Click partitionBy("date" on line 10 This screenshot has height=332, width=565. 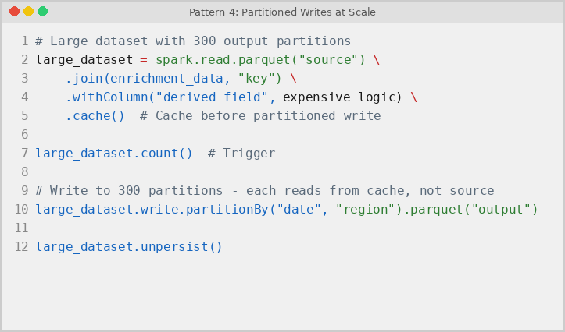click(253, 209)
